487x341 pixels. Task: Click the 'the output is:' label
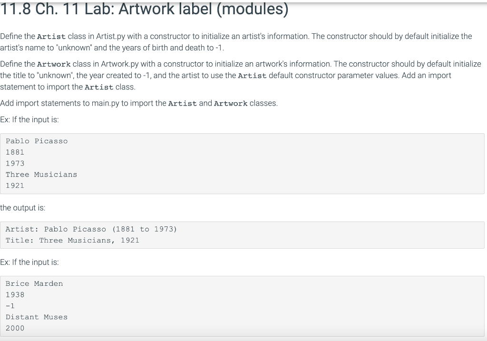click(x=23, y=208)
